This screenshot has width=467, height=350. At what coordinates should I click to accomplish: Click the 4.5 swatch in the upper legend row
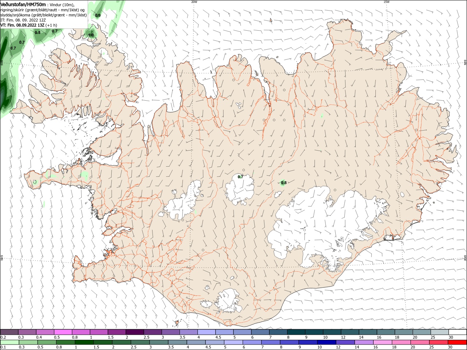point(224,332)
